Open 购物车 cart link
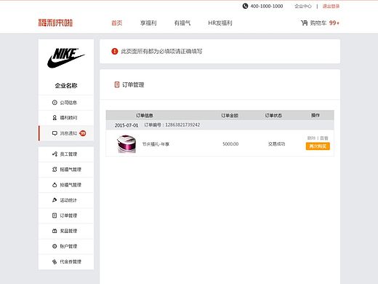378x284 pixels. [318, 23]
